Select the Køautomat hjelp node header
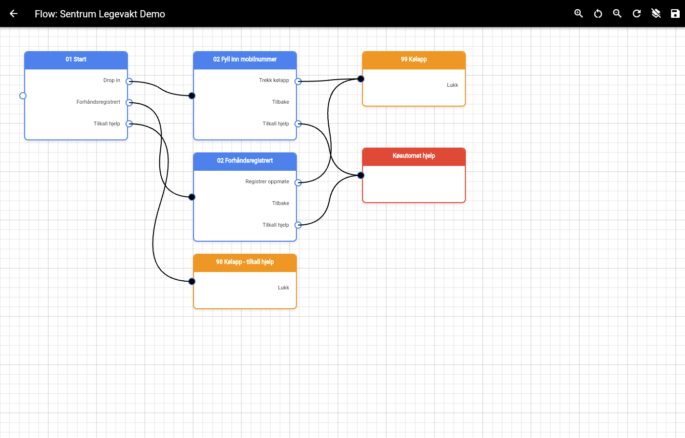 click(x=414, y=156)
